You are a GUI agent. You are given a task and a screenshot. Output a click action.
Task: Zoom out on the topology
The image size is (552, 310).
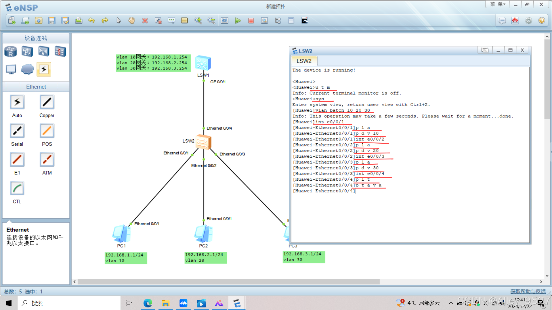pyautogui.click(x=211, y=20)
